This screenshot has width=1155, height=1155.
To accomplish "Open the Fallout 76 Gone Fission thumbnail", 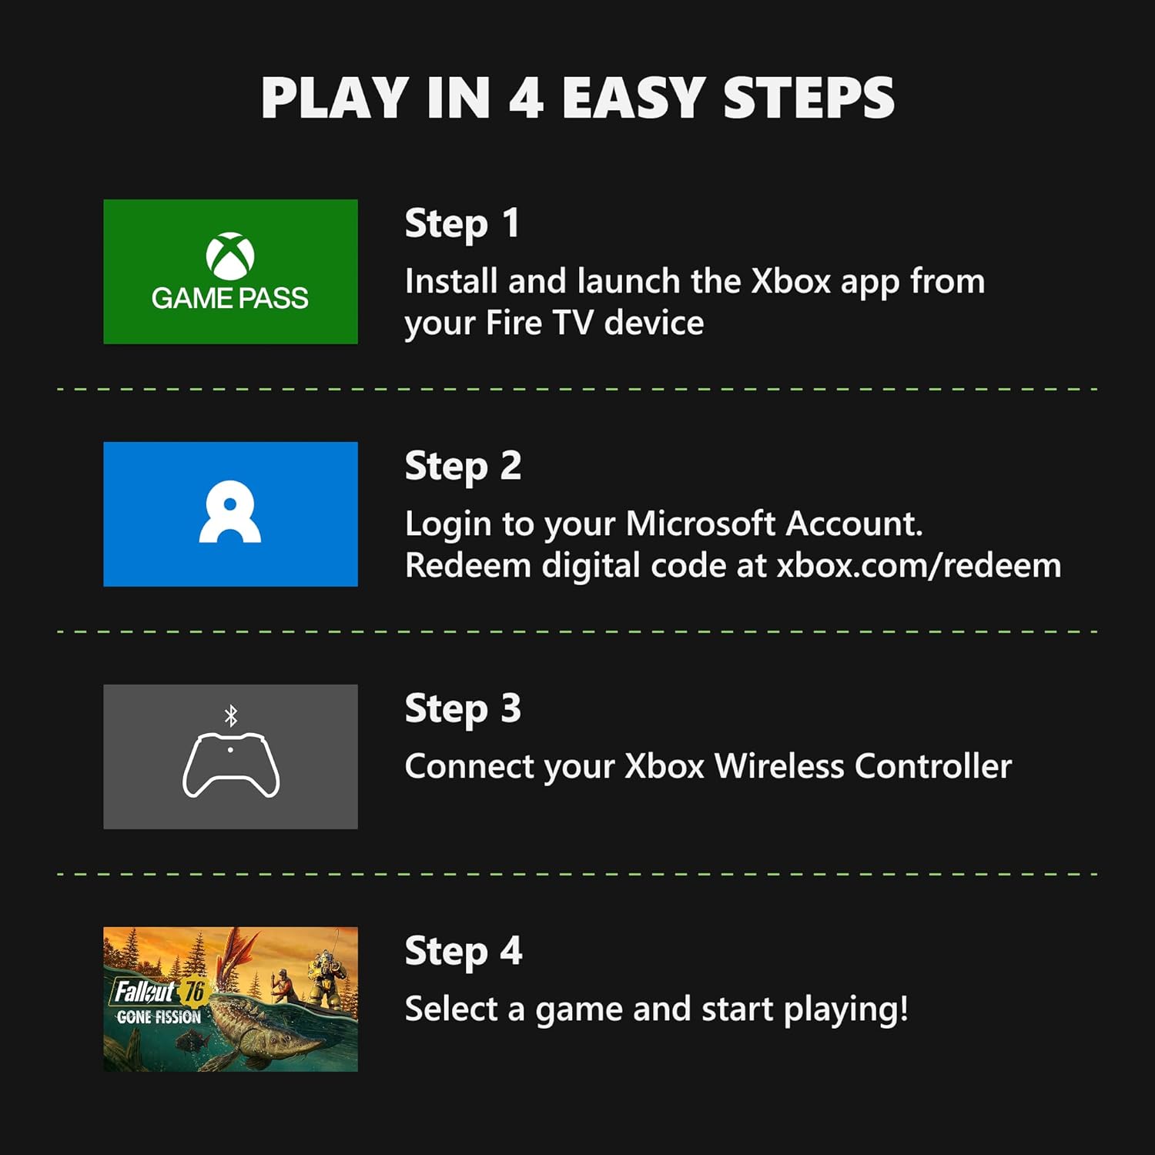I will pos(231,999).
